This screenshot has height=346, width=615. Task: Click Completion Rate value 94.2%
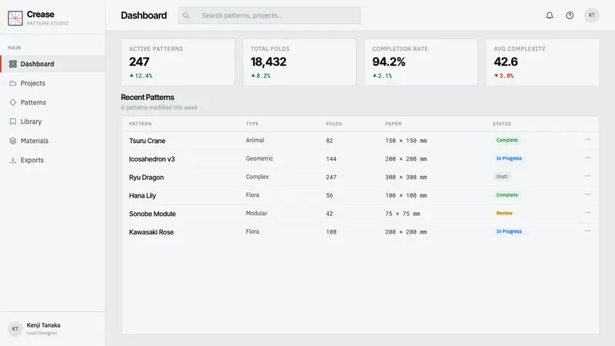(x=389, y=62)
